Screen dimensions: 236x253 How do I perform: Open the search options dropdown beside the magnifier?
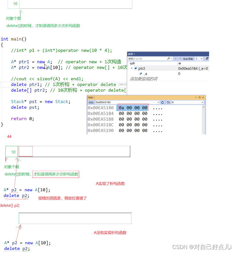172,59
